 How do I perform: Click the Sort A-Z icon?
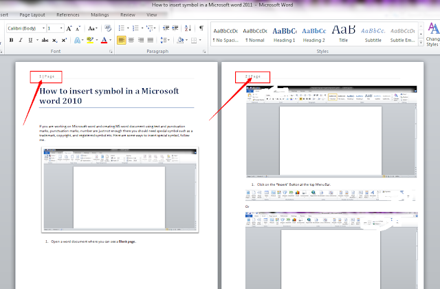pyautogui.click(x=188, y=28)
